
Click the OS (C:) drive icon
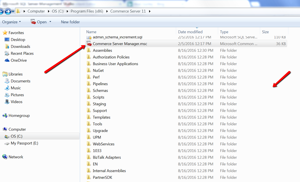[7, 136]
